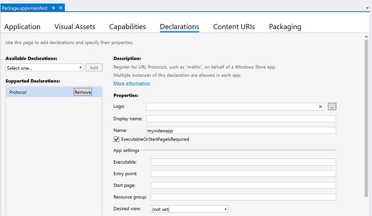372x216 pixels.
Task: Open the More information link
Action: coord(131,83)
